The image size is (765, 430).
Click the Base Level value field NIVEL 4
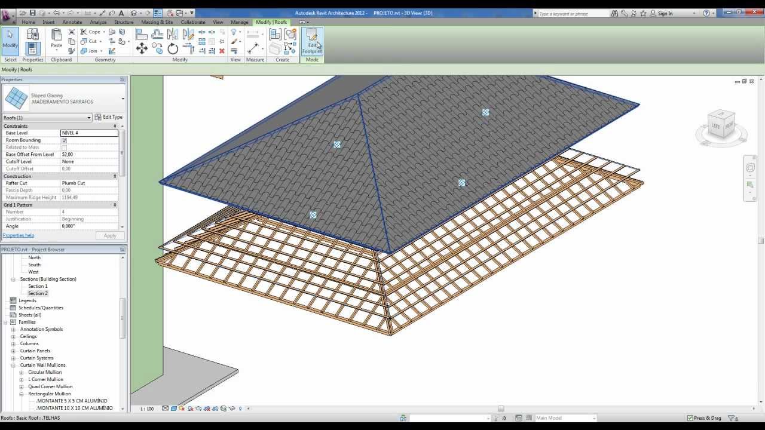90,133
